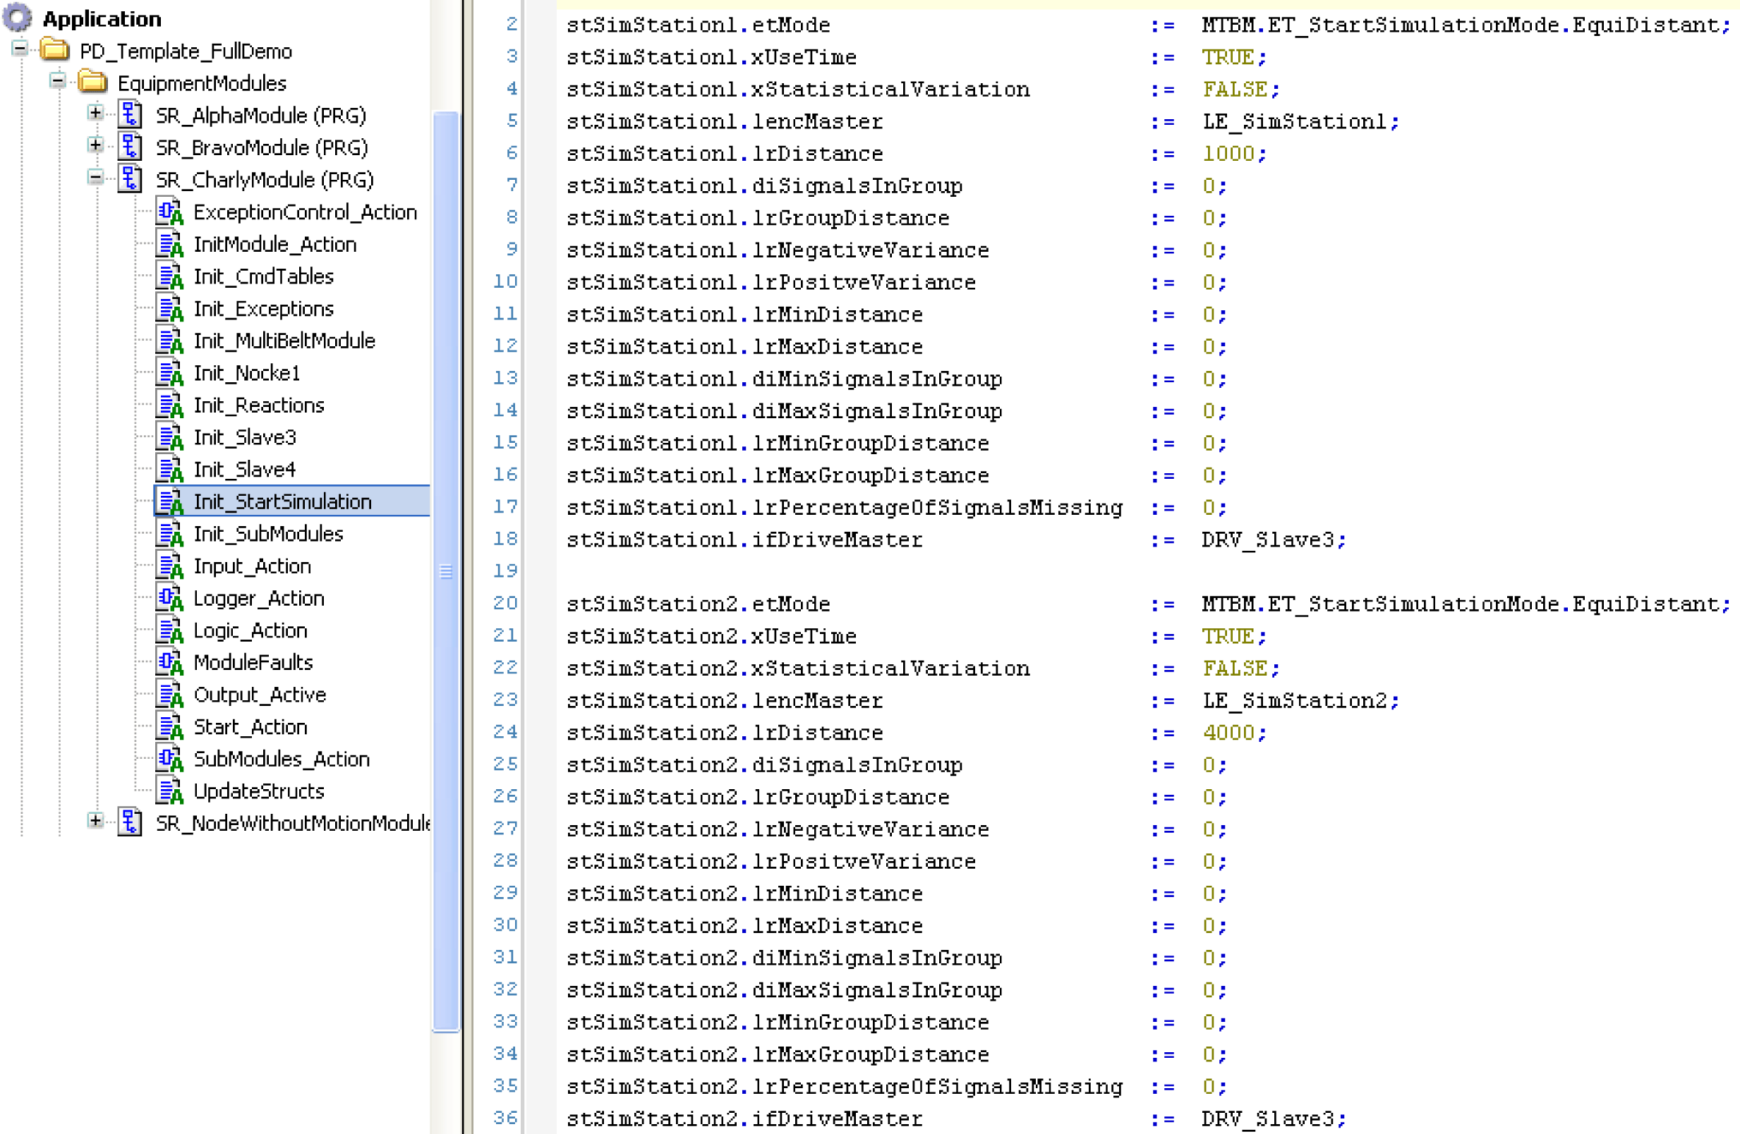
Task: Click the tree panel vertical scrollbar
Action: (446, 571)
